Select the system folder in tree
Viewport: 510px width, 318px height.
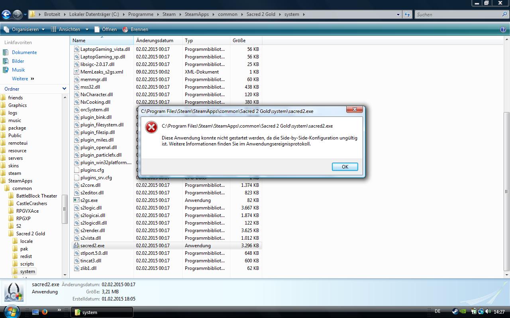coord(27,271)
